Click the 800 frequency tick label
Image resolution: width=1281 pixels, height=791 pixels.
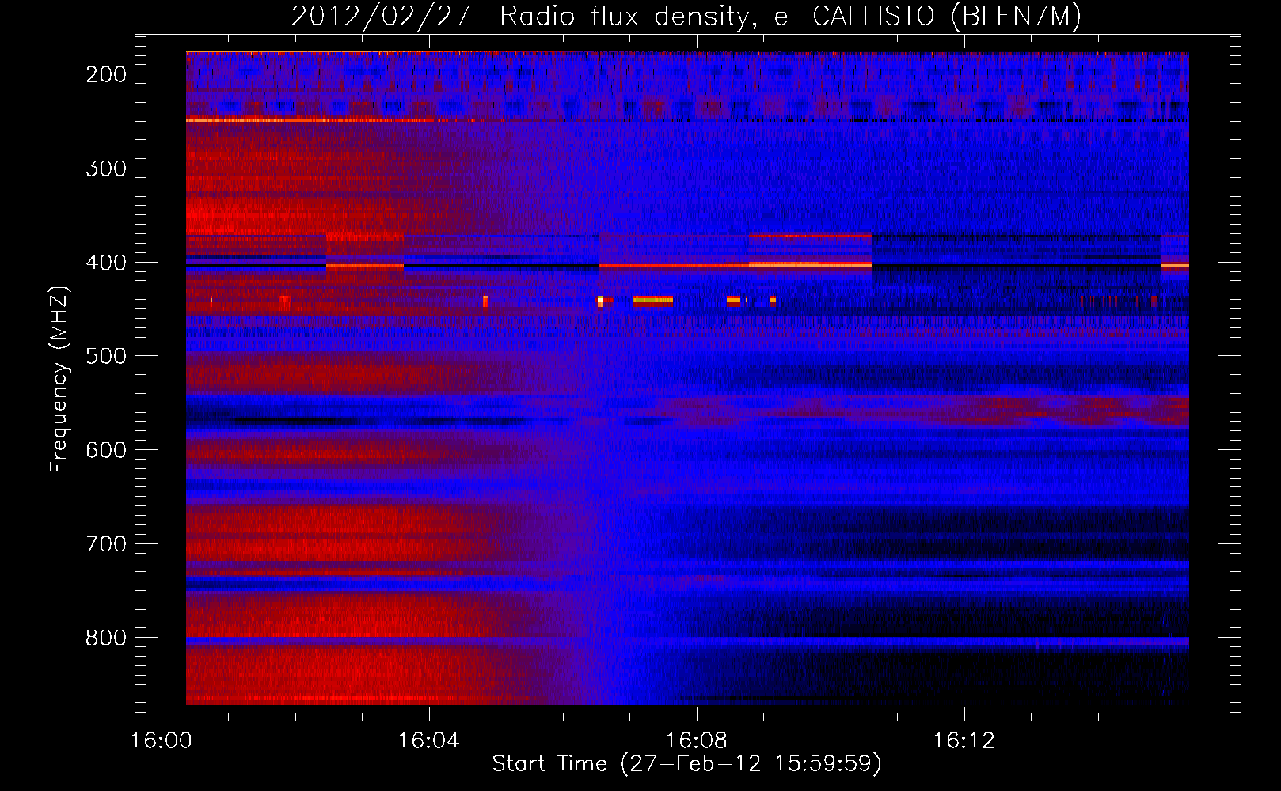106,638
